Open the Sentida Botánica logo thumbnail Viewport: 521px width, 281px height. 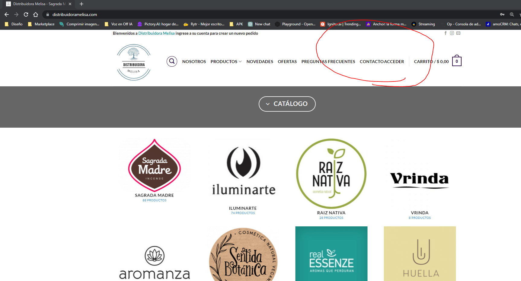(243, 254)
